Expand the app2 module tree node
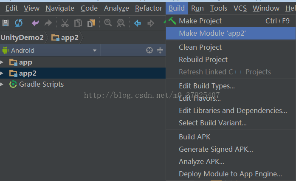The image size is (296, 181). 2,73
